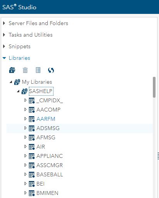Click the New Library icon
Viewport: 159px width, 198px height.
[12, 70]
